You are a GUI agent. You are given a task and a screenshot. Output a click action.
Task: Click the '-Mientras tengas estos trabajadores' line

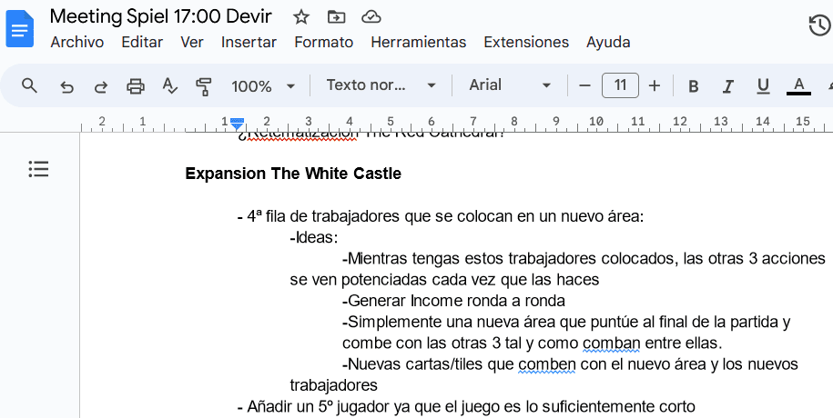coord(584,258)
